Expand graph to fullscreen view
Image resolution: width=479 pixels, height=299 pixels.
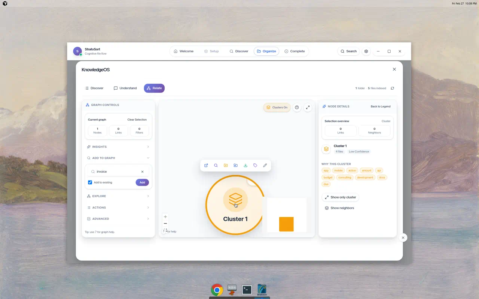pos(308,108)
